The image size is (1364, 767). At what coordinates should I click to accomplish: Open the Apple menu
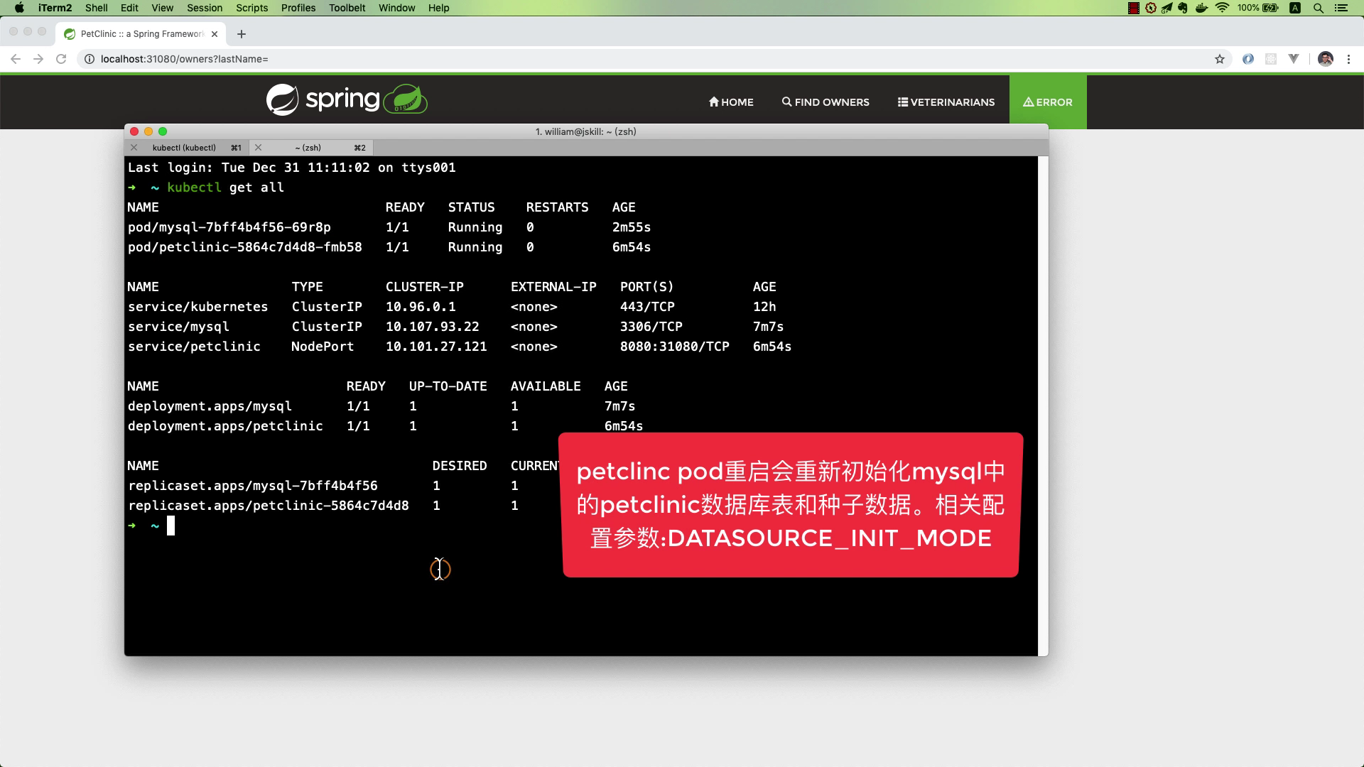point(19,8)
